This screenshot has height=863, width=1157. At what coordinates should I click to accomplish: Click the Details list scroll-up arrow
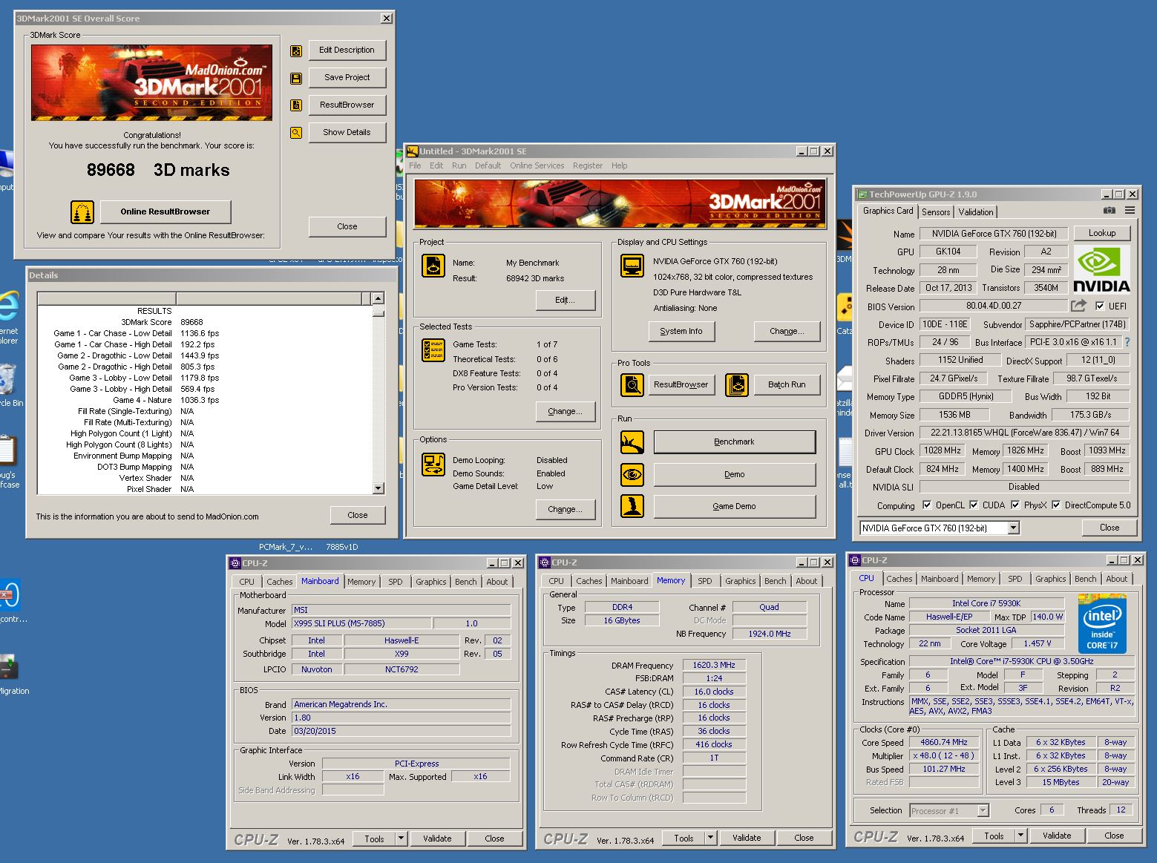pyautogui.click(x=378, y=298)
